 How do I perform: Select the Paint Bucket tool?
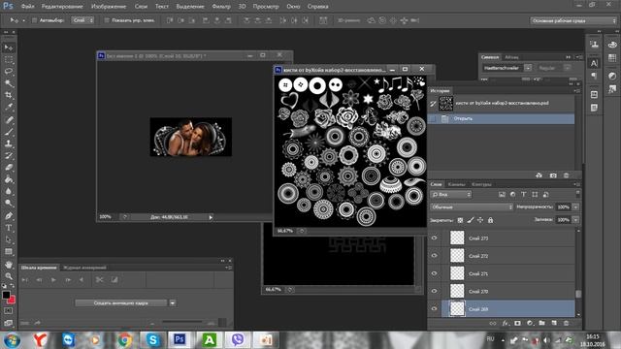pyautogui.click(x=9, y=179)
